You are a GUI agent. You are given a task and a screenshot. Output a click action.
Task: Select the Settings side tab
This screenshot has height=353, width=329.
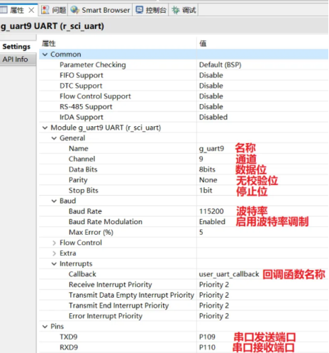16,47
